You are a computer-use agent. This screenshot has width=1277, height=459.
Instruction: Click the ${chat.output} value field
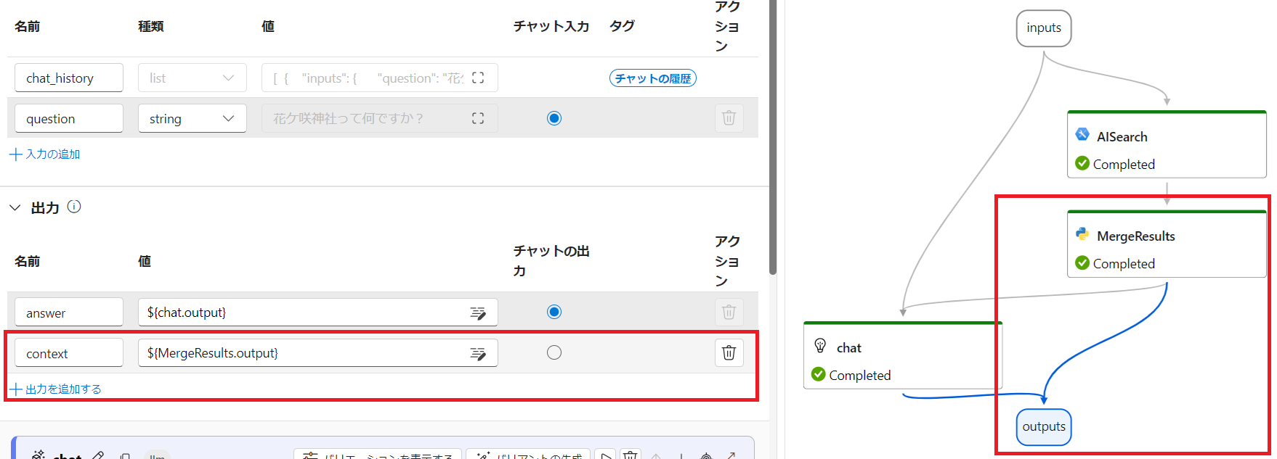click(x=318, y=313)
